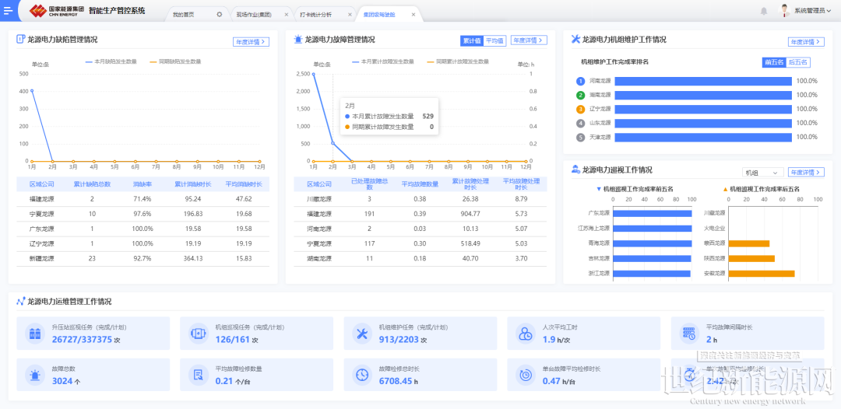
Task: Toggle 本月累计故障发生数量 legend series
Action: (x=383, y=61)
